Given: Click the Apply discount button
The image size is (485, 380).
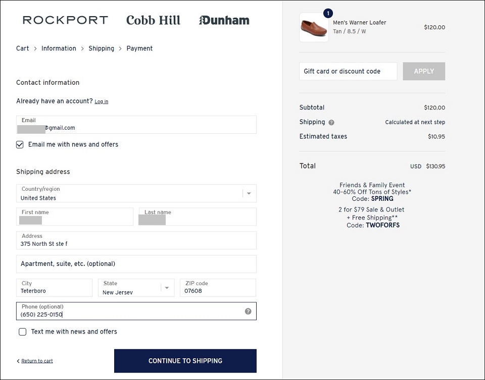Looking at the screenshot, I should (x=424, y=71).
